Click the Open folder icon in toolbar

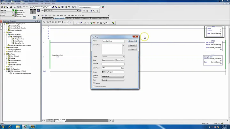pos(5,7)
